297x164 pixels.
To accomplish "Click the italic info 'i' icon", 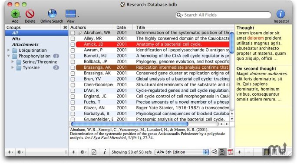I will click(x=105, y=152).
